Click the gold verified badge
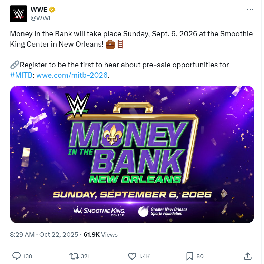This screenshot has height=264, width=264. [x=52, y=10]
